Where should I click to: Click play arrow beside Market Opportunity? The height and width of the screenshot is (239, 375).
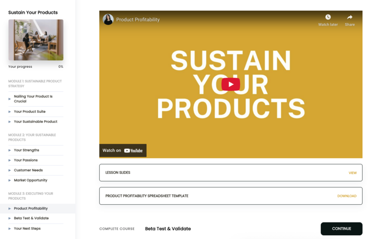(9, 181)
